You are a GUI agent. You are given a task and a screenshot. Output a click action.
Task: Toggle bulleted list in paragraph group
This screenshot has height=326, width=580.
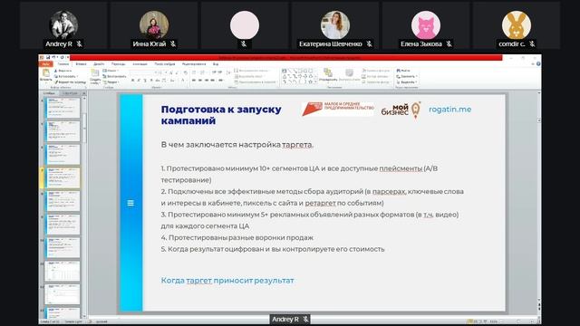[x=195, y=72]
